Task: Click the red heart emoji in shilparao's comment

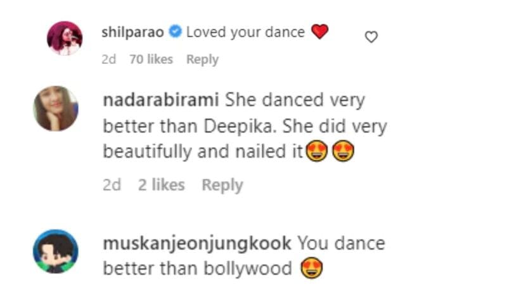Action: (x=320, y=32)
